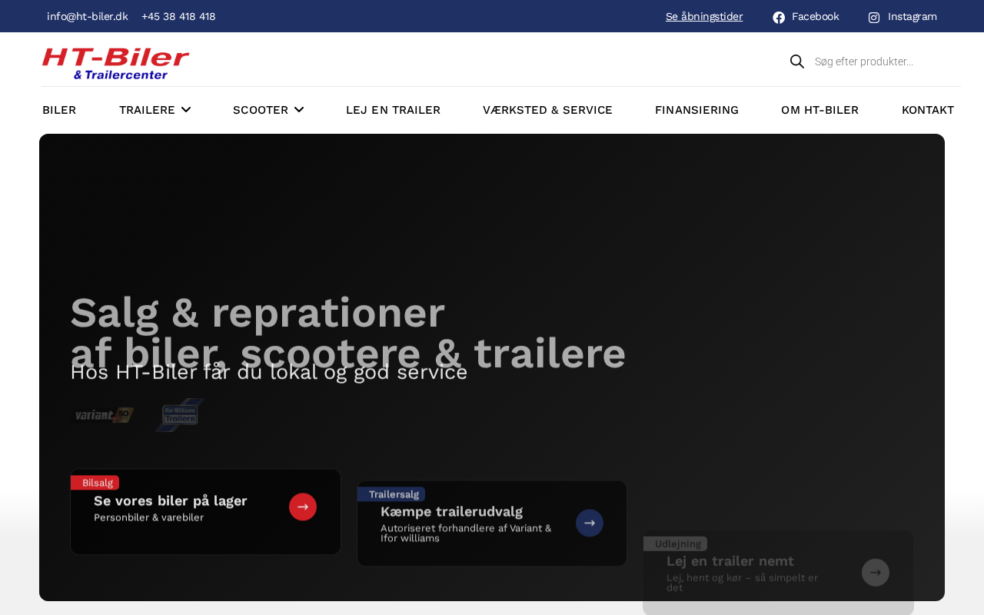Expand the Trailere dropdown chevron
The image size is (984, 615).
pyautogui.click(x=186, y=110)
